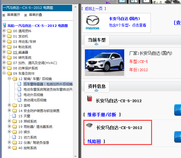Click the open folder icon of 09 车身及附件

click(x=9, y=74)
